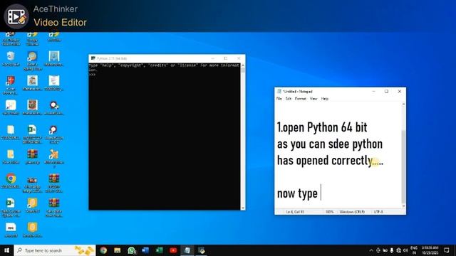
Task: Click the '100%' zoom status entry
Action: (x=329, y=212)
